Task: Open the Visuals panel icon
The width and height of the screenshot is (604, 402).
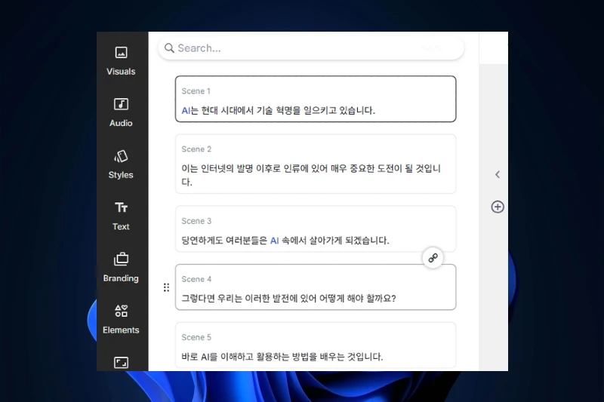Action: [121, 52]
